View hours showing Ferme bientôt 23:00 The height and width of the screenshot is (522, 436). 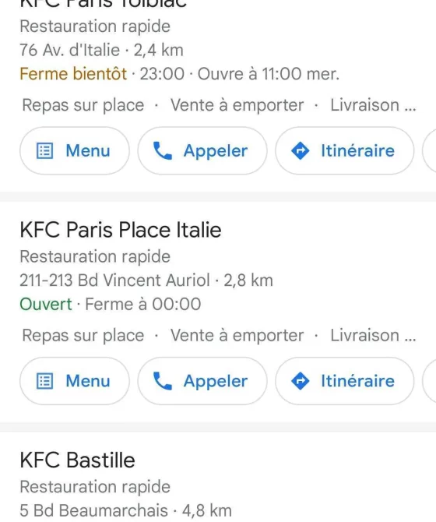pyautogui.click(x=180, y=74)
